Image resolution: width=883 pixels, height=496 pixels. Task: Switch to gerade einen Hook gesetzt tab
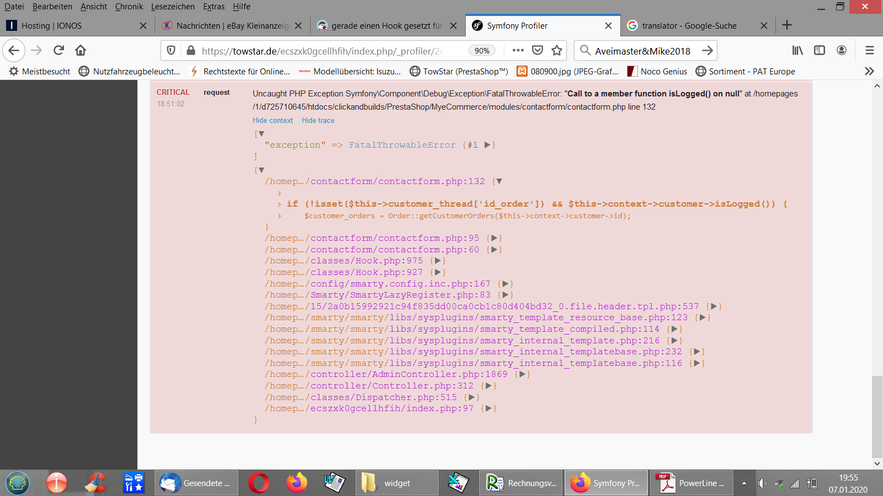[x=387, y=26]
